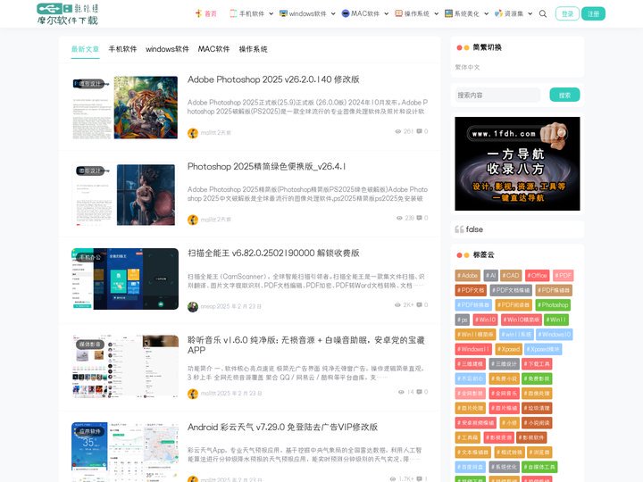Viewport: 643px width, 482px height.
Task: Click comment icon for Photoshop 2025精简绿色便携版
Action: (x=419, y=218)
